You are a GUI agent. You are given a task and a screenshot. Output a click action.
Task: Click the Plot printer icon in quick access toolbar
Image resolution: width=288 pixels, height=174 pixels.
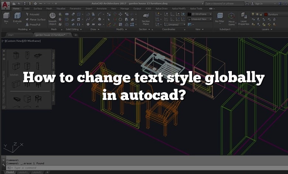point(35,3)
